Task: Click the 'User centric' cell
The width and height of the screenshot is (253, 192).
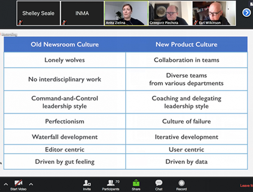Action: [x=186, y=149]
